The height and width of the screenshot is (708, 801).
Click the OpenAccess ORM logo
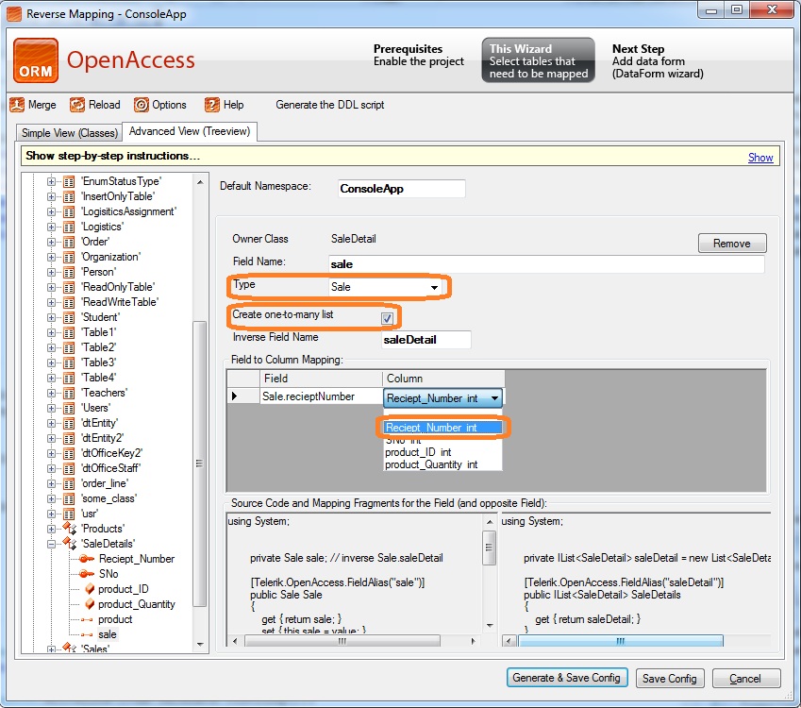36,60
